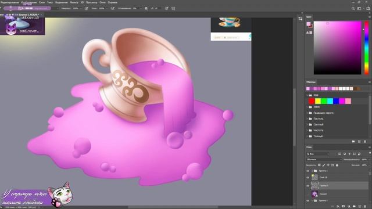Toggle pressure for opacity icon in options bar

point(87,8)
